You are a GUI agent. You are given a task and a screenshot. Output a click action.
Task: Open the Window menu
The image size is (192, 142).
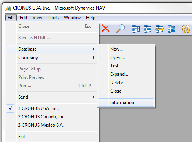coord(72,18)
